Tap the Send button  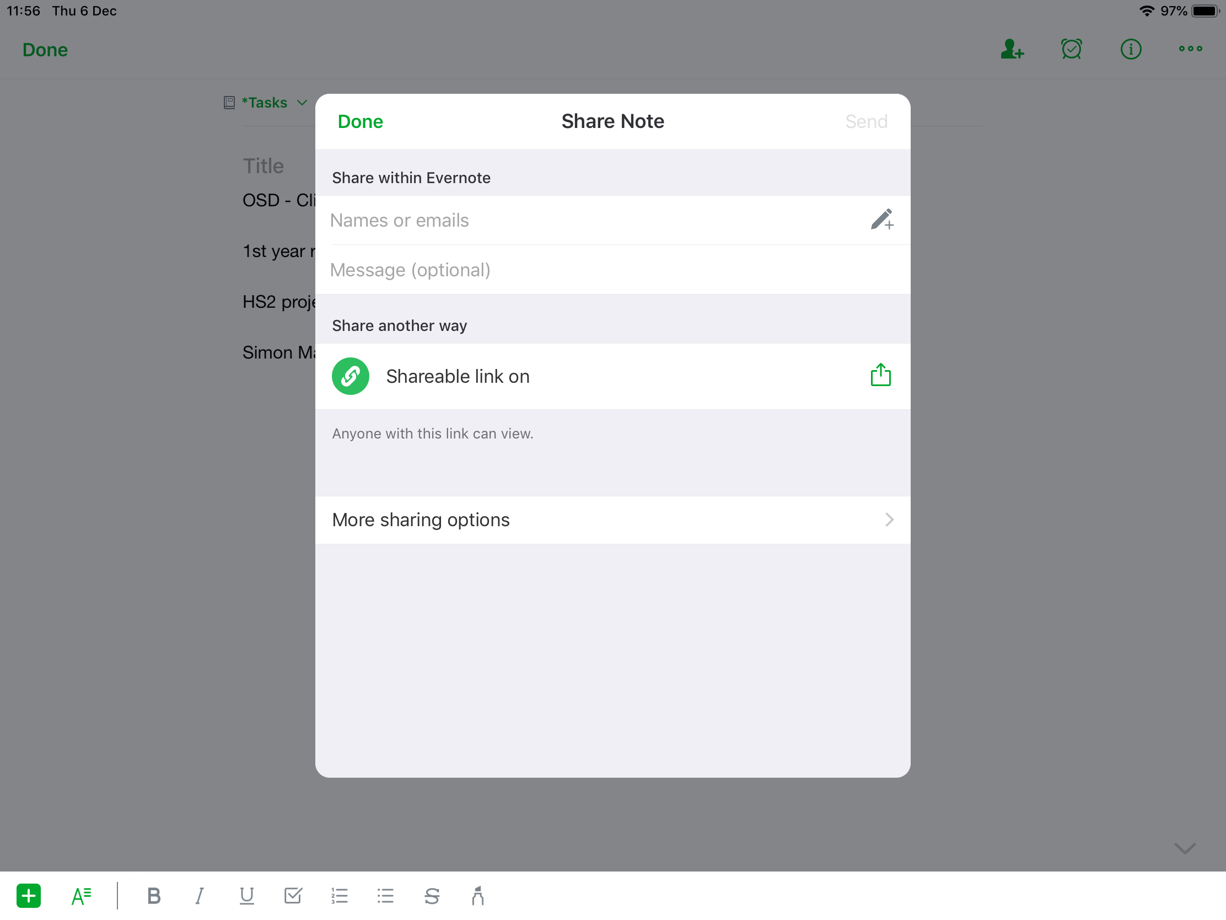coord(866,121)
